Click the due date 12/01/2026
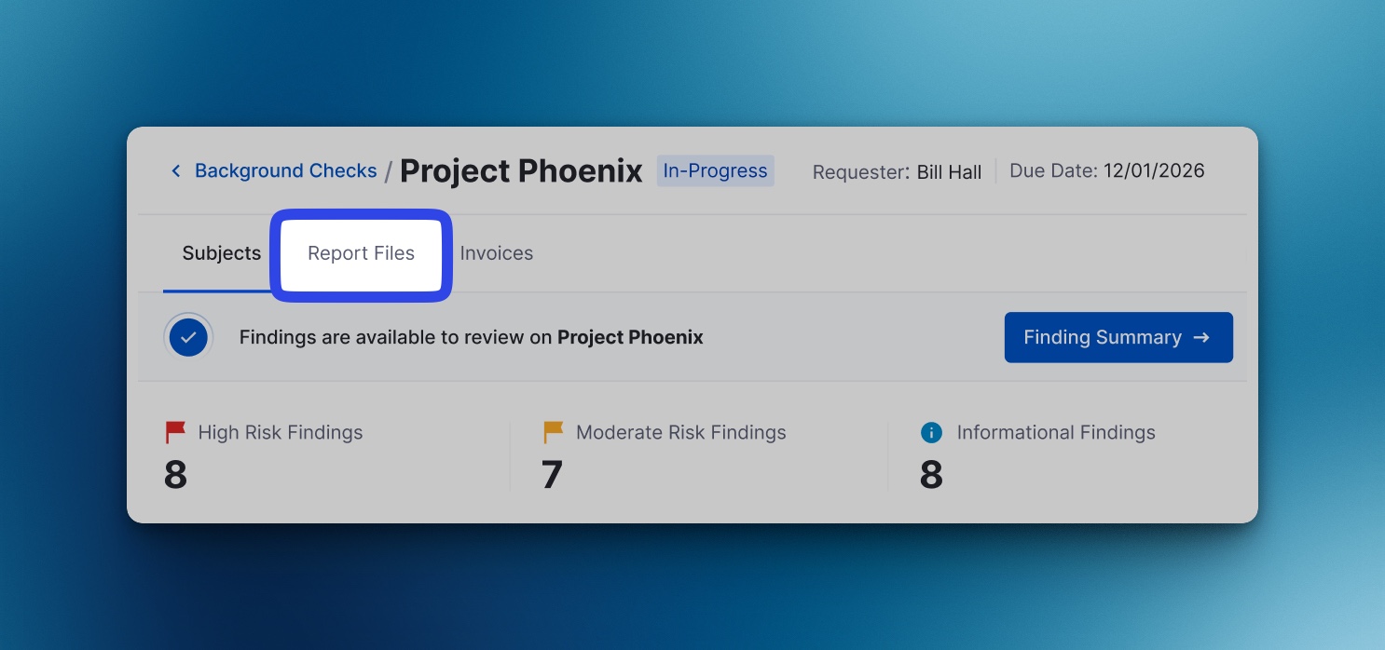Screen dimensions: 1385x650 tap(1154, 171)
